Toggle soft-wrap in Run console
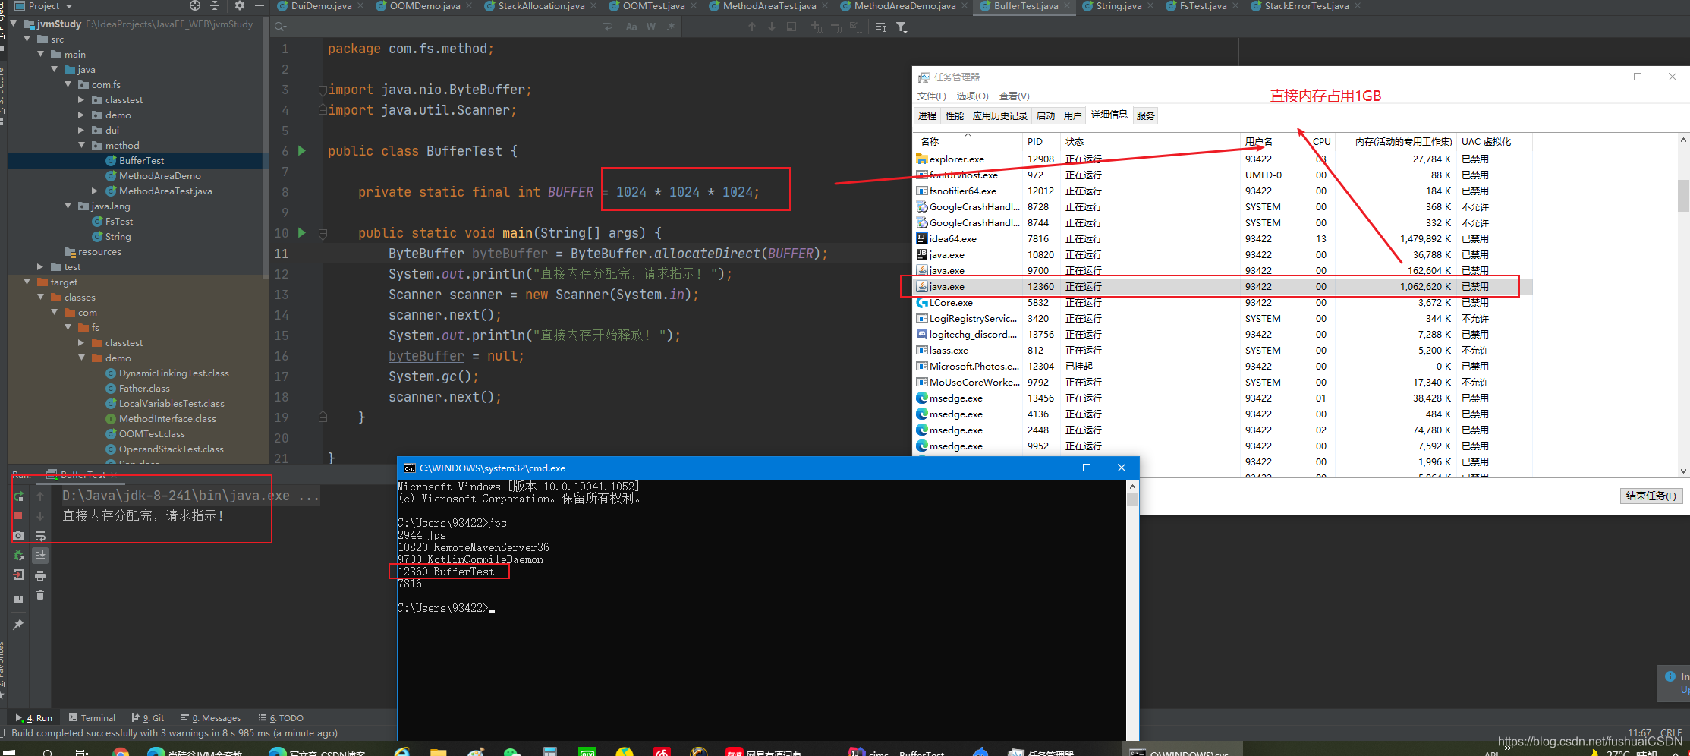The image size is (1690, 756). pos(40,535)
